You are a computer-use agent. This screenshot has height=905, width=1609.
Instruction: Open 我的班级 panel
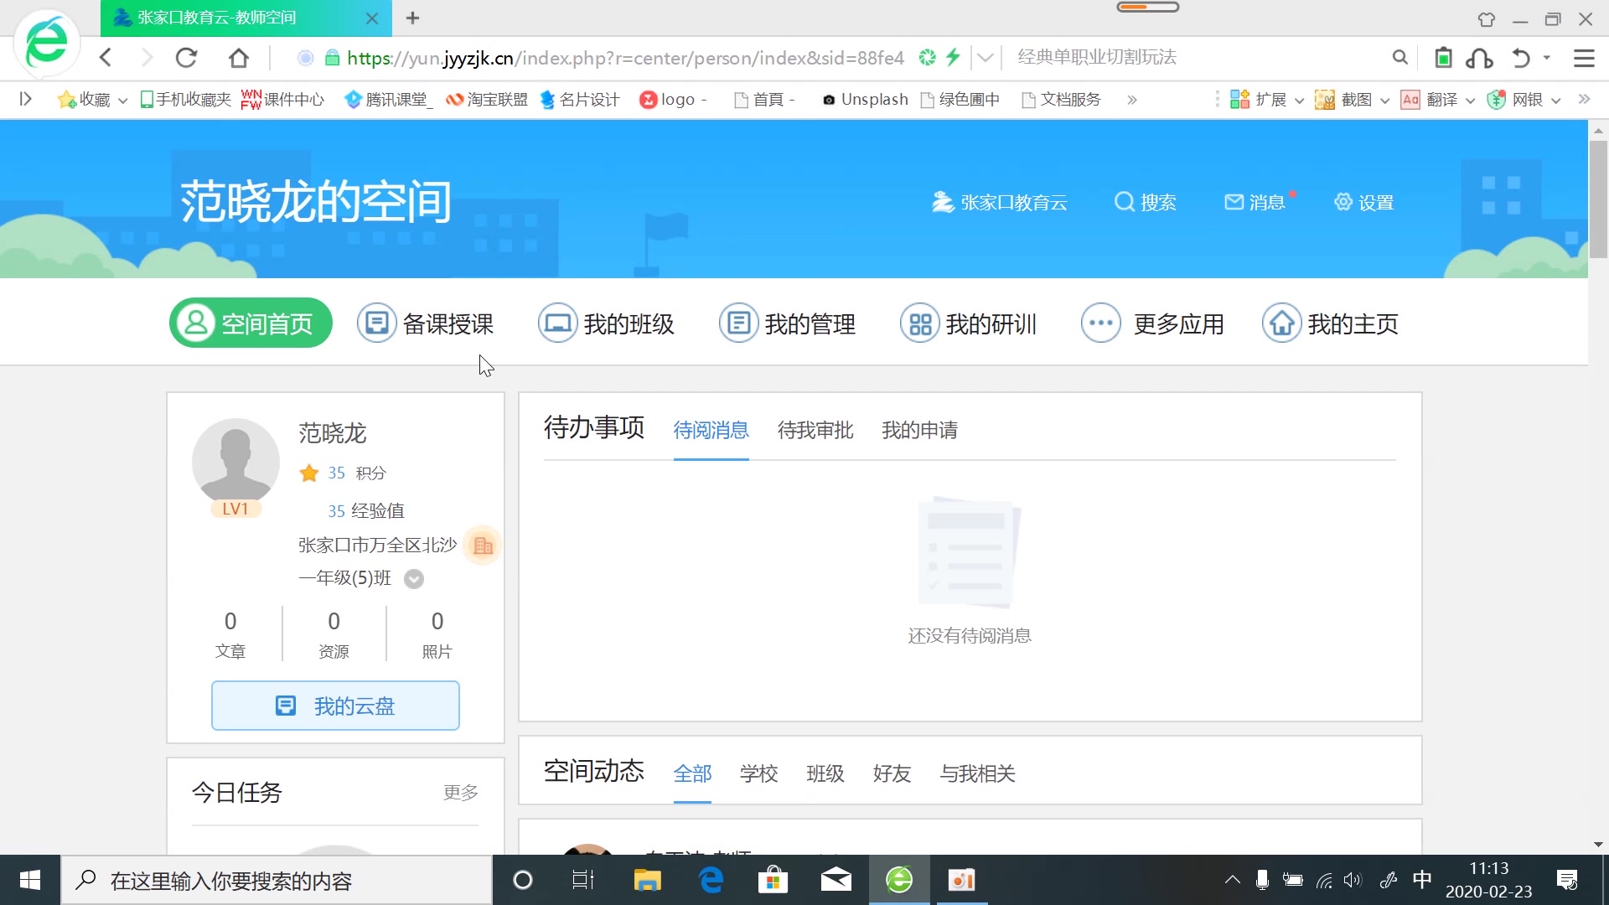(x=607, y=322)
